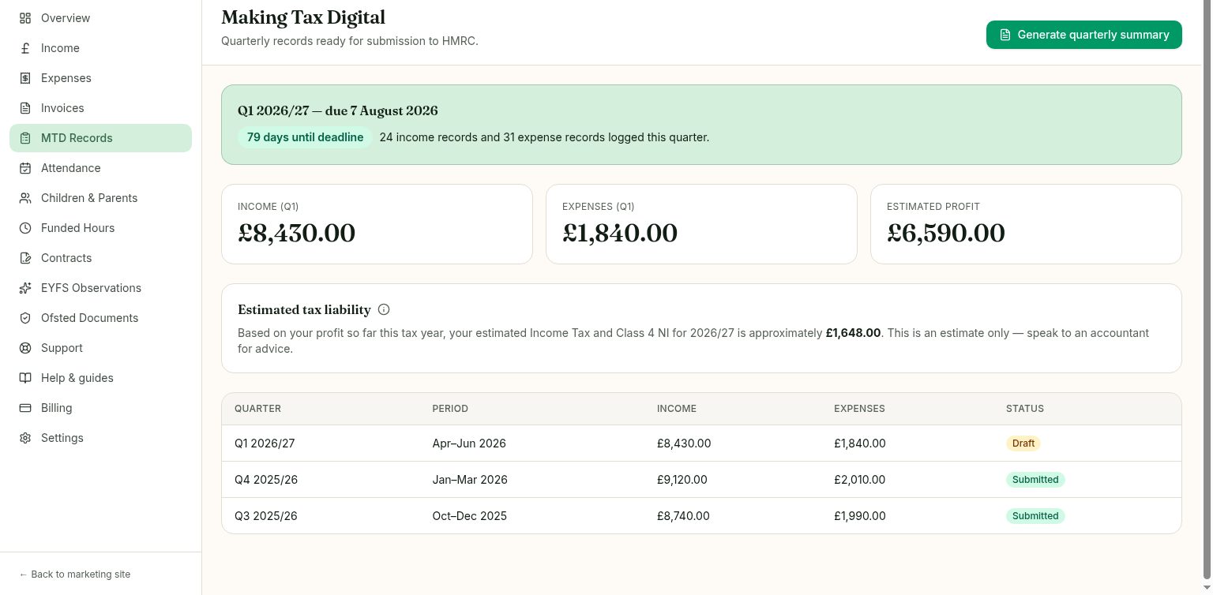The width and height of the screenshot is (1213, 595).
Task: Click the Support lifebuoy icon
Action: (x=25, y=348)
